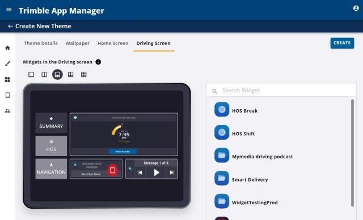Open the widgets grid icon in the sidebar

click(x=7, y=79)
